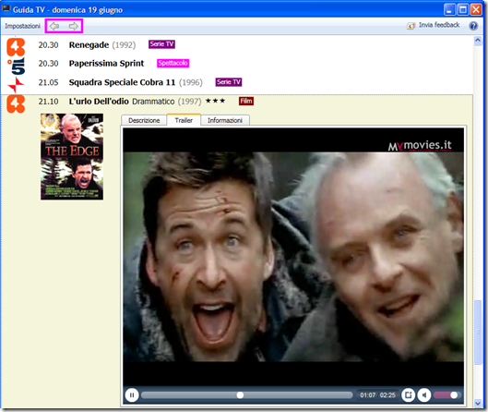488x412 pixels.
Task: Open the help question mark icon
Action: coord(473,26)
